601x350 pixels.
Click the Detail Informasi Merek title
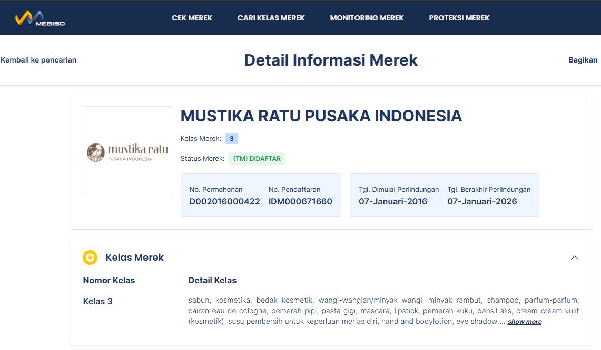pyautogui.click(x=331, y=60)
